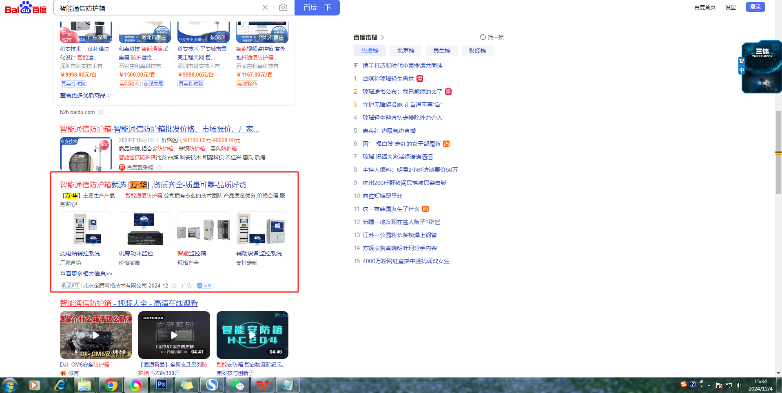Open the sticky notes taskbar app
Image resolution: width=782 pixels, height=393 pixels.
(186, 385)
